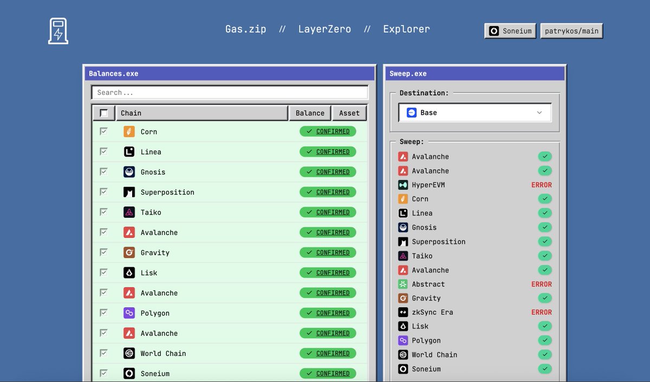Click the World Chain icon in Balances

[129, 353]
